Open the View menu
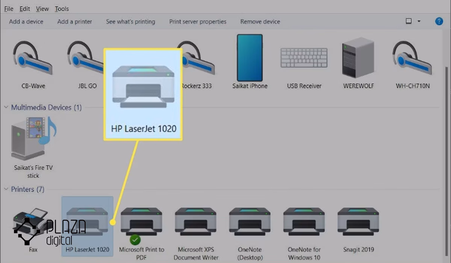Image resolution: width=451 pixels, height=263 pixels. [x=42, y=9]
